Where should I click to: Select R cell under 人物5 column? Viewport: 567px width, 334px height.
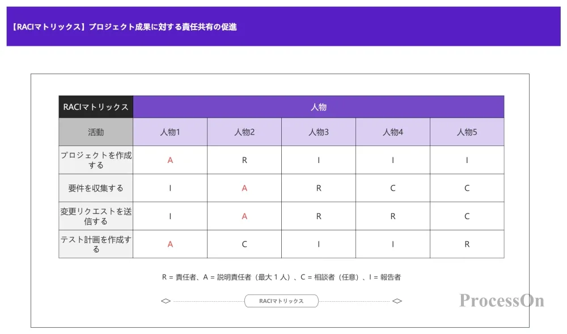point(467,244)
